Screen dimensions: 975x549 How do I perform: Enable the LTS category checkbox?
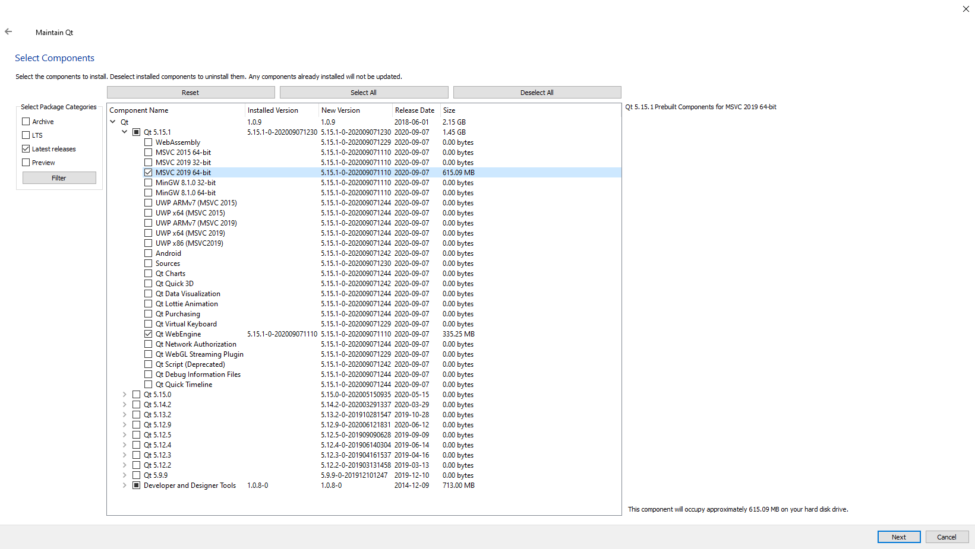click(x=26, y=135)
